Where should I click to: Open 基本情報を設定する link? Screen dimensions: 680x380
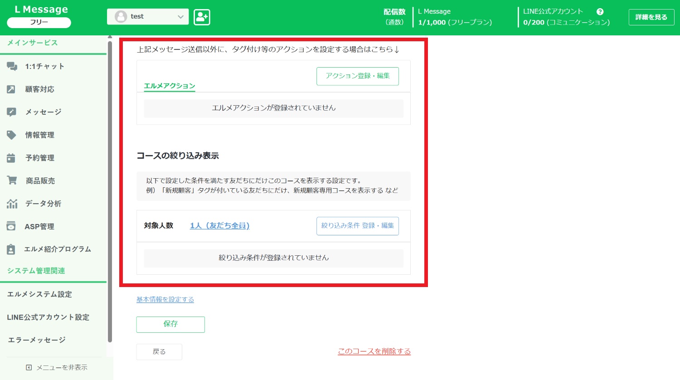165,299
